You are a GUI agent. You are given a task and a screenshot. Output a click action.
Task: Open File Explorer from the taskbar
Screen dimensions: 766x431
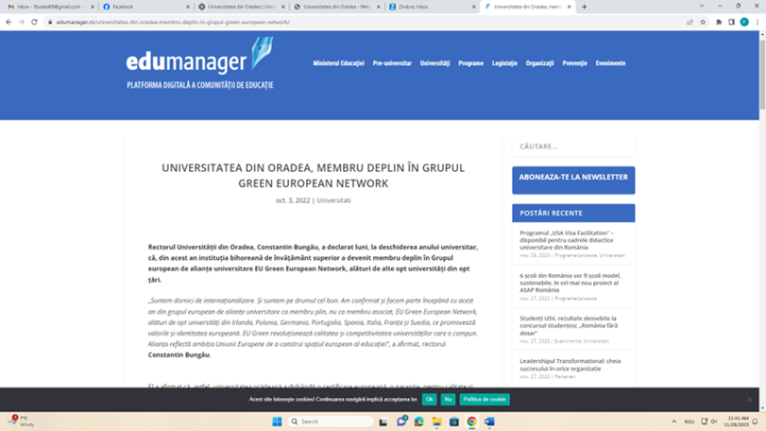(436, 422)
